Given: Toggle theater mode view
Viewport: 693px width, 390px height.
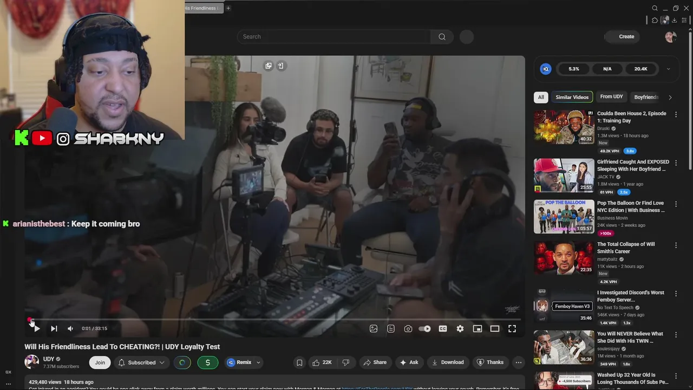Looking at the screenshot, I should (495, 329).
